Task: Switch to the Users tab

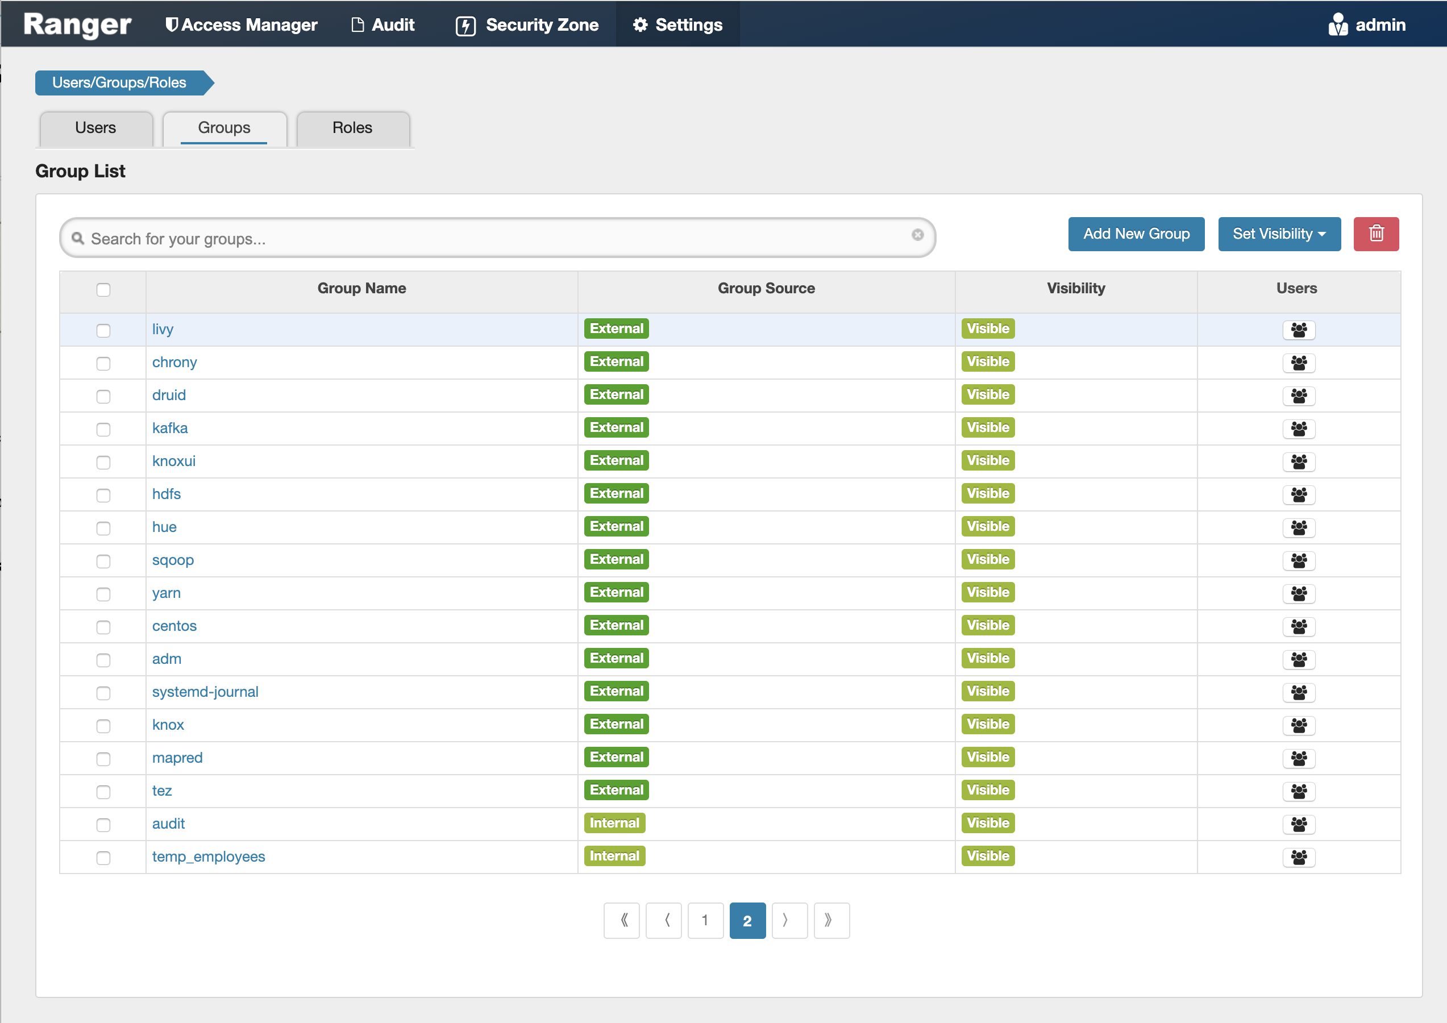Action: pyautogui.click(x=96, y=128)
